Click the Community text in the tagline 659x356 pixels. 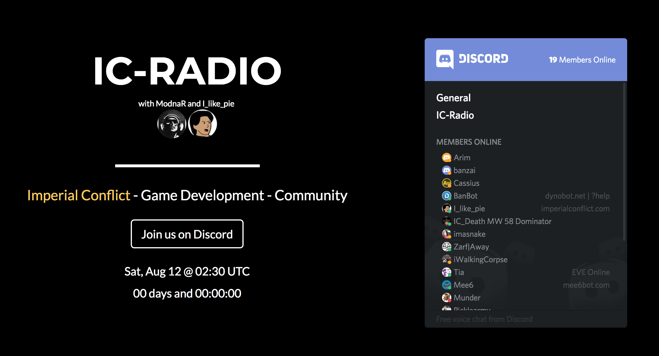311,195
